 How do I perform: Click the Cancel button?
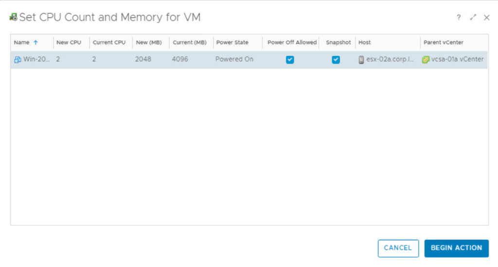398,248
